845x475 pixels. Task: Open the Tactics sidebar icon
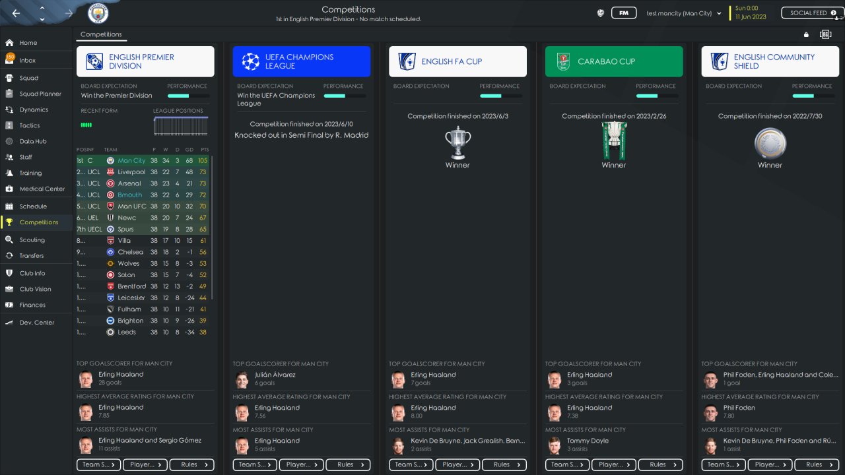click(x=9, y=125)
